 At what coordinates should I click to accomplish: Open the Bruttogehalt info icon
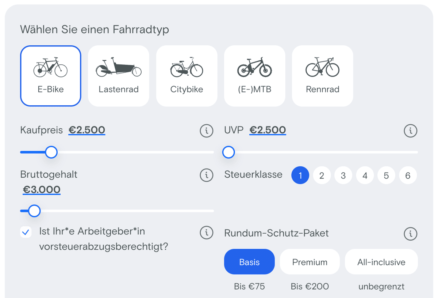point(207,175)
